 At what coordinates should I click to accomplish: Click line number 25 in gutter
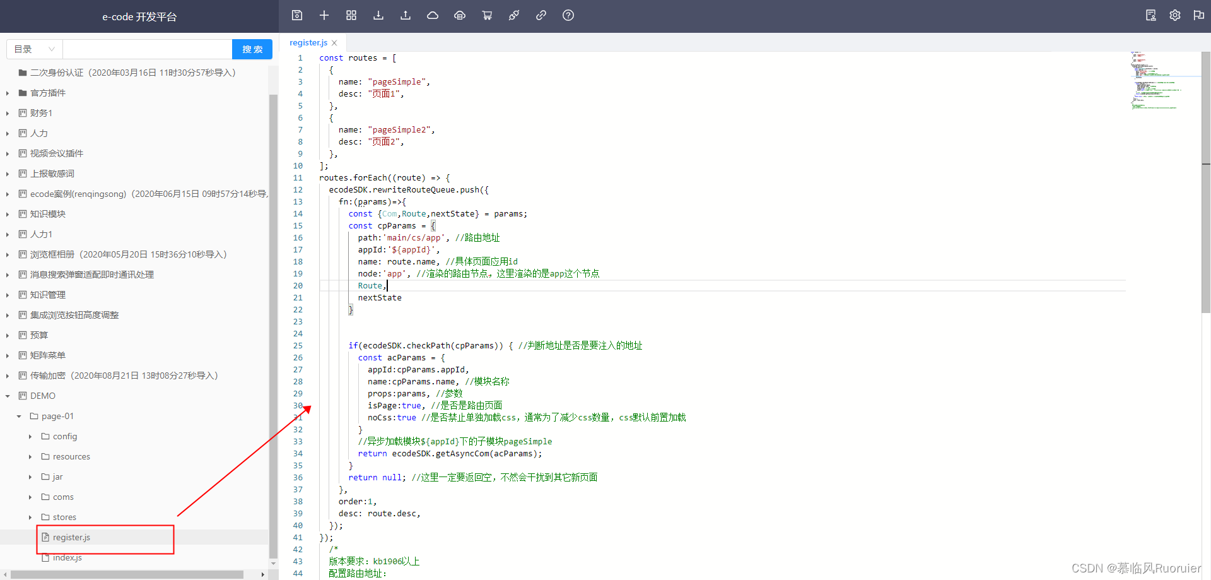[x=298, y=346]
